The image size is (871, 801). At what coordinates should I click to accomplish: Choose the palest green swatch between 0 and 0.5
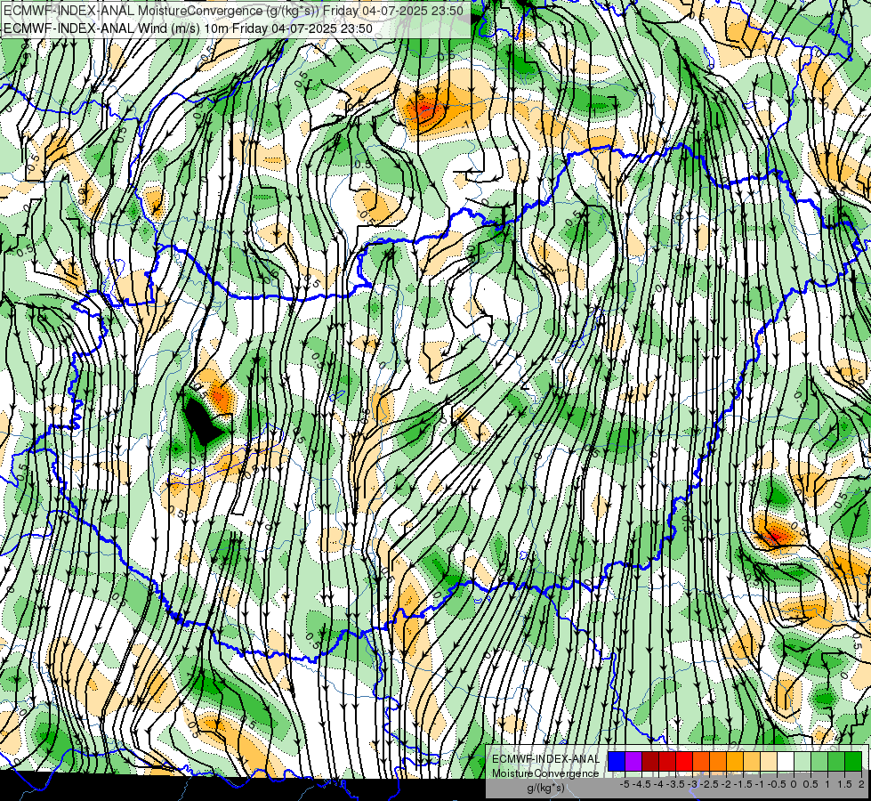[x=802, y=762]
